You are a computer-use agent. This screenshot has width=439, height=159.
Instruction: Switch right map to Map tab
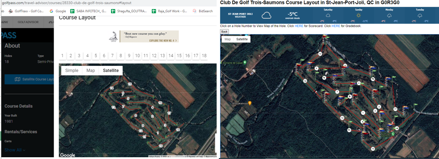228,39
